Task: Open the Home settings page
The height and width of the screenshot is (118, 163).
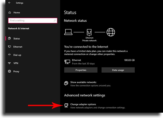Action: pyautogui.click(x=17, y=13)
